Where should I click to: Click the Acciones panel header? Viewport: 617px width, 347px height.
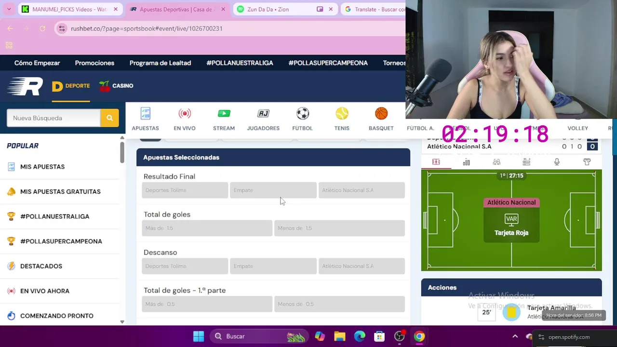point(511,287)
